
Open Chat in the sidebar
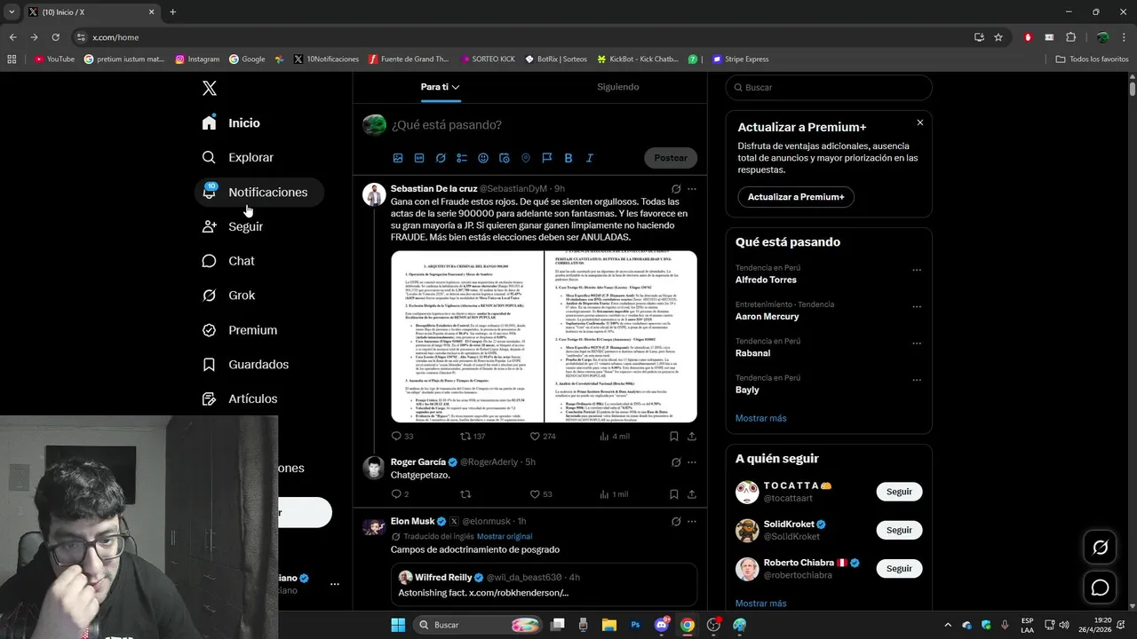[229, 261]
